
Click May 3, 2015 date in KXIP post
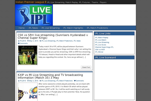point(34,81)
